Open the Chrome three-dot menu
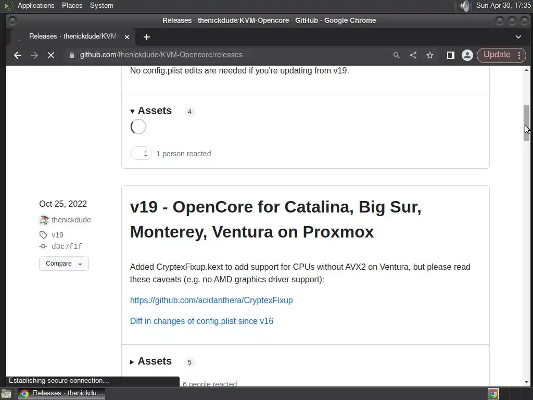Screen dimensions: 533x400 [x=519, y=55]
